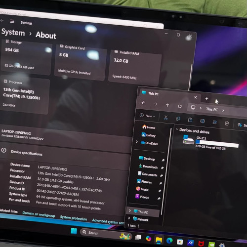This screenshot has width=247, height=247.
Task: Expand the chevron after This PC breadcrumb
Action: coord(223,110)
